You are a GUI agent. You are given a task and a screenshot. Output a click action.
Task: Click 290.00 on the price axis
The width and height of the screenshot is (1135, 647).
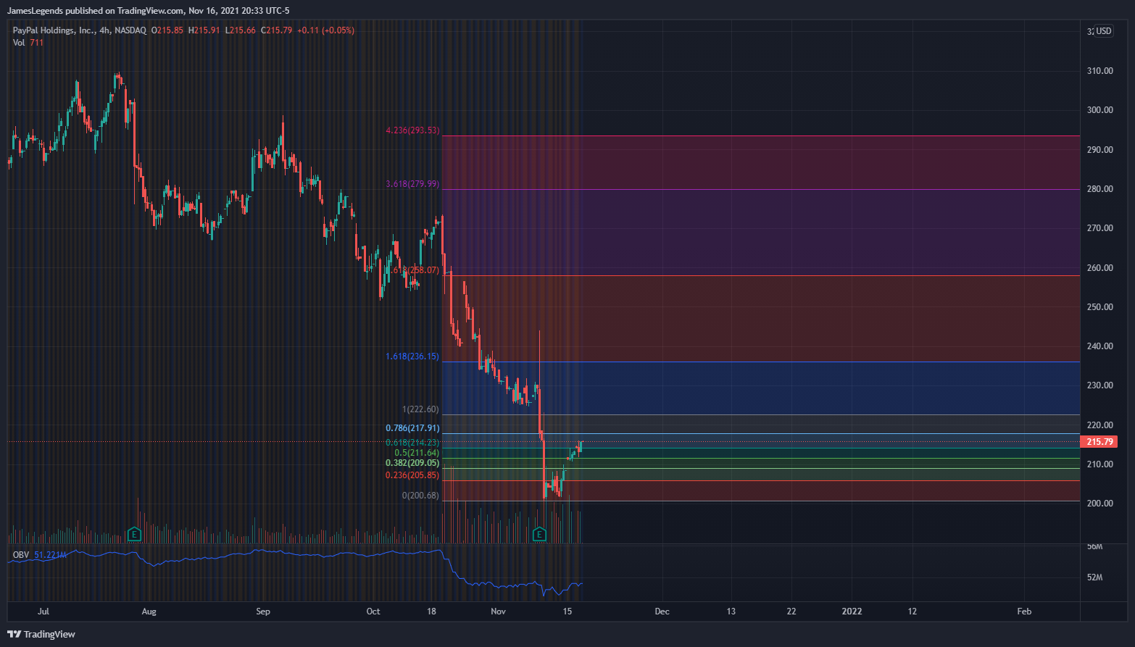[1100, 150]
